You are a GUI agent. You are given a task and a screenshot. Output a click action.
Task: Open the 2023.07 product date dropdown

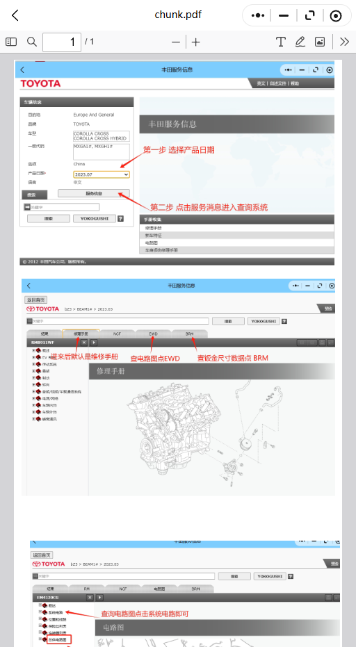pos(102,174)
